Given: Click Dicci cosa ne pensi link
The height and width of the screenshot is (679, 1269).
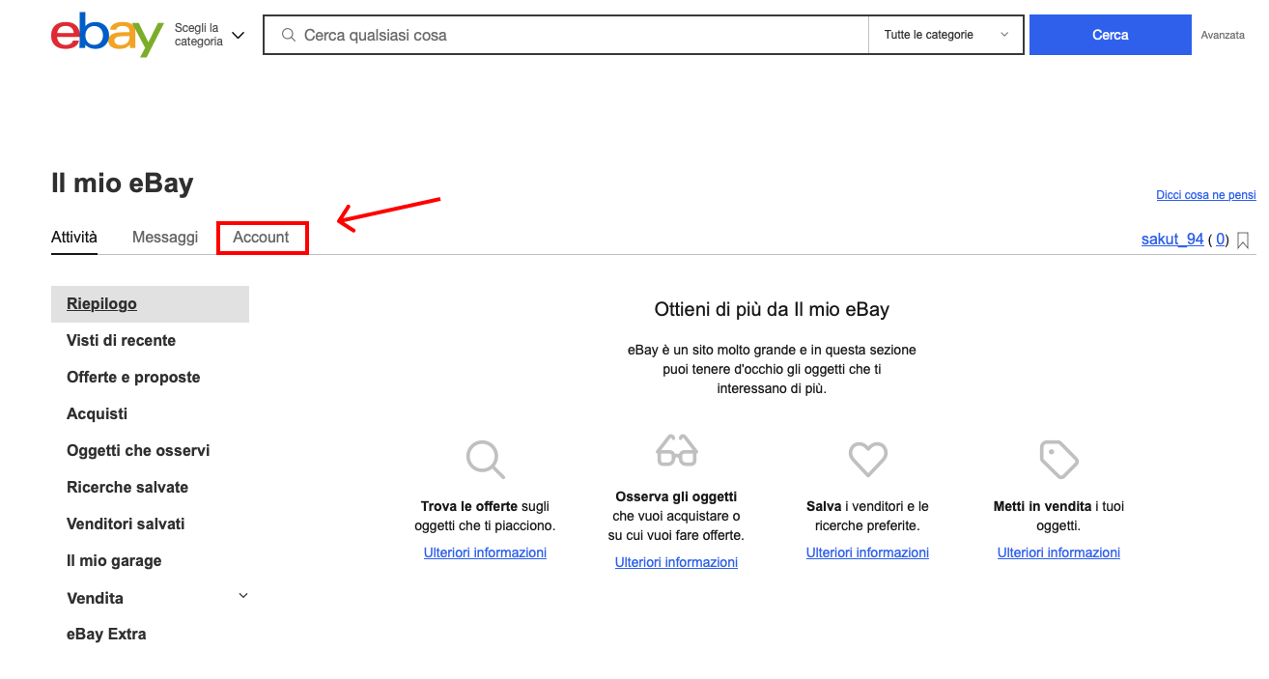Looking at the screenshot, I should pyautogui.click(x=1206, y=195).
